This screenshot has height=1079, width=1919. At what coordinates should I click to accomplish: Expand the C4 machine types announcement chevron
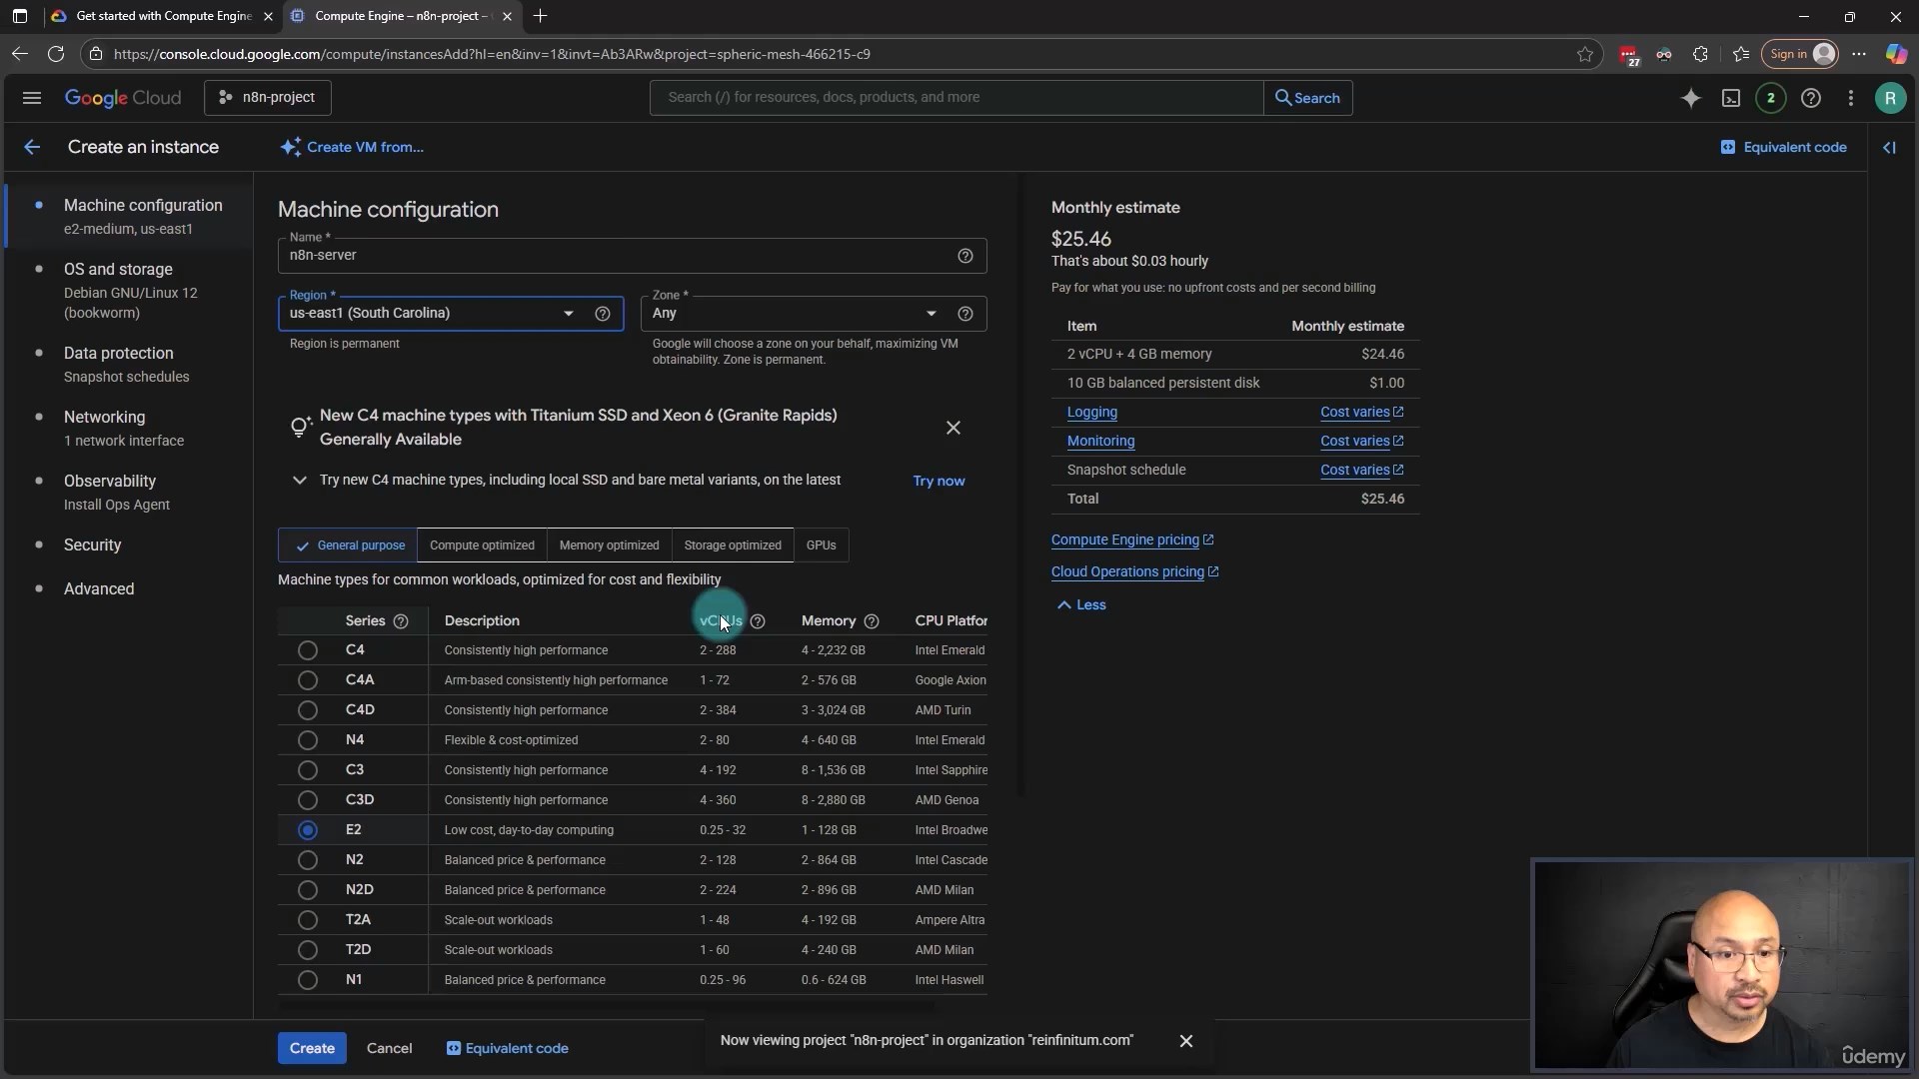299,481
